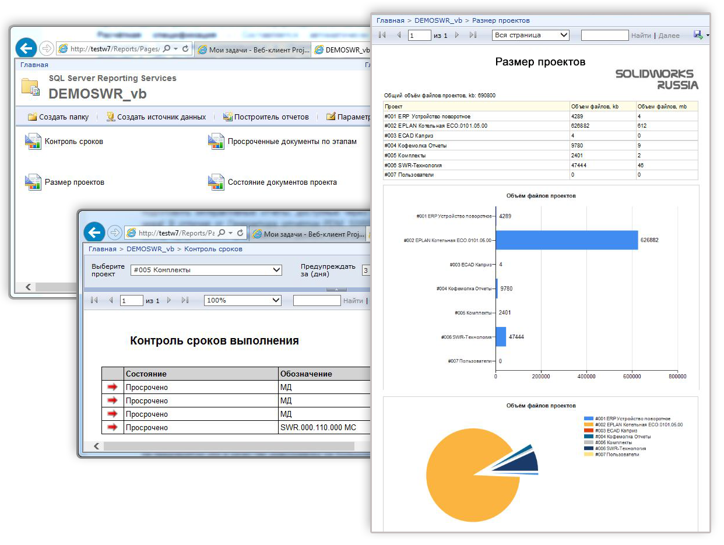The image size is (724, 545).
Task: Open the Просроченные документы по этапам report icon
Action: 216,142
